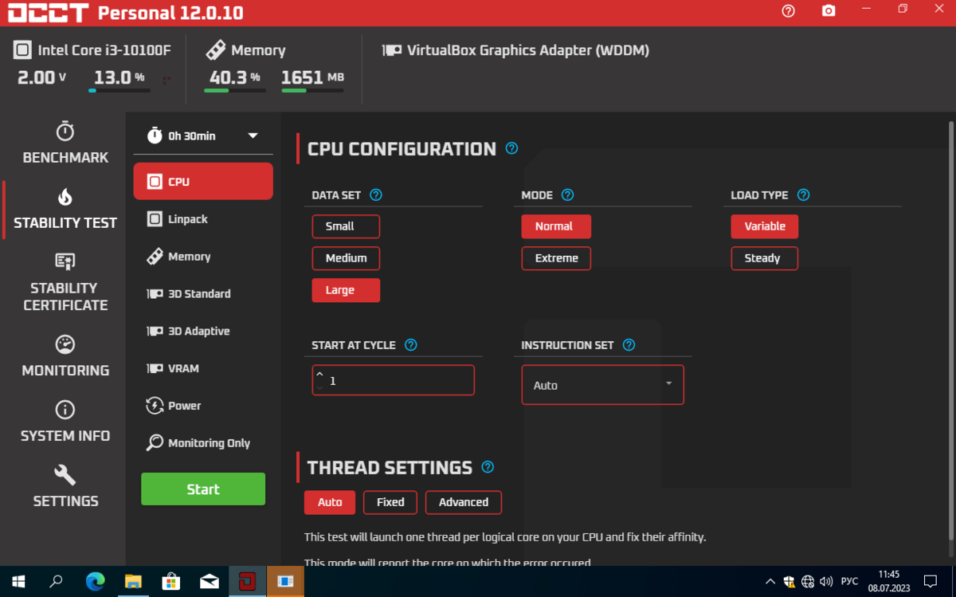Screen dimensions: 956x597
Task: Click the memory 40.3 % usage bar
Action: [235, 91]
